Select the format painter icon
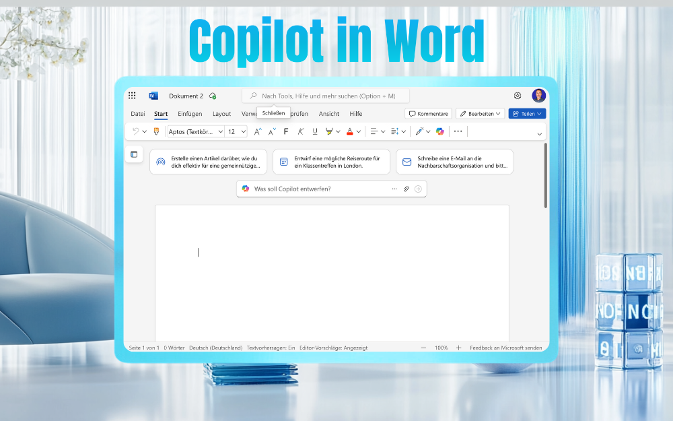The width and height of the screenshot is (673, 421). click(x=156, y=131)
